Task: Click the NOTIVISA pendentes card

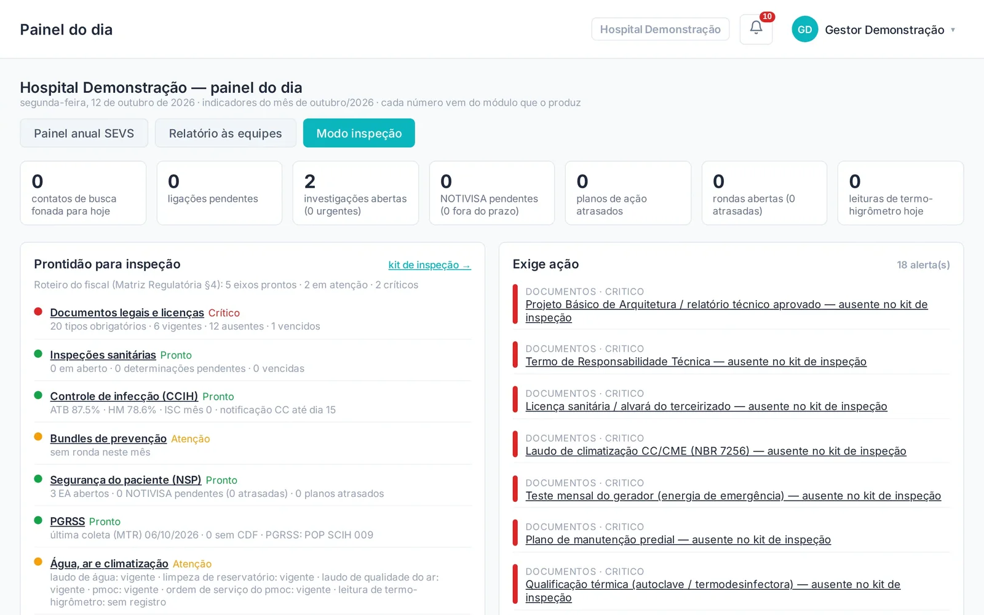Action: tap(492, 193)
